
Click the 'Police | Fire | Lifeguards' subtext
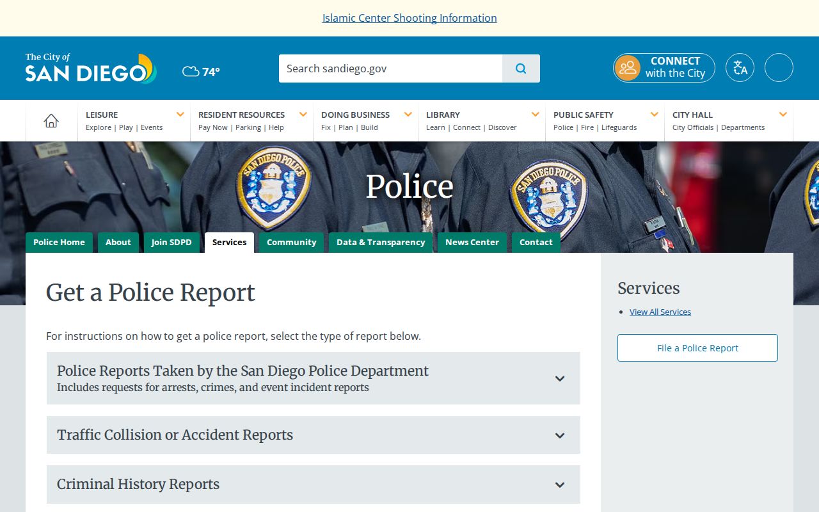tap(595, 127)
